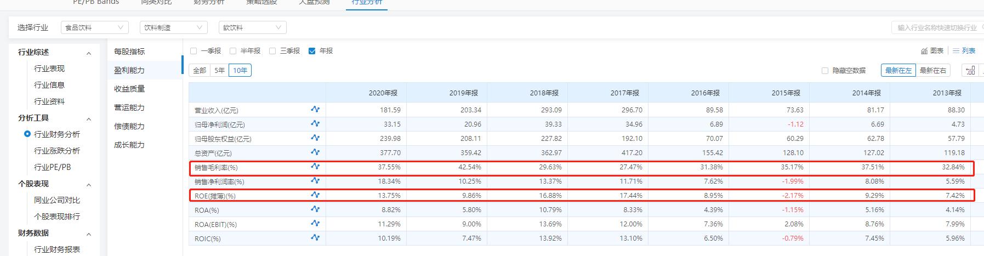Open 同业公司对比 in sidebar

57,200
